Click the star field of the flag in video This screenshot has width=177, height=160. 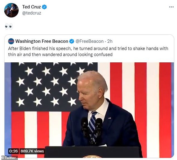point(51,86)
